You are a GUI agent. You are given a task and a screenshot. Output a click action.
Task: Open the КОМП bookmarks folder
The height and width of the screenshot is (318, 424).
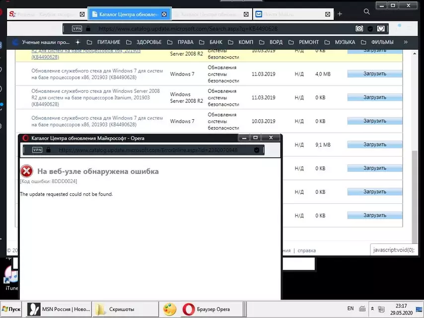coord(241,42)
